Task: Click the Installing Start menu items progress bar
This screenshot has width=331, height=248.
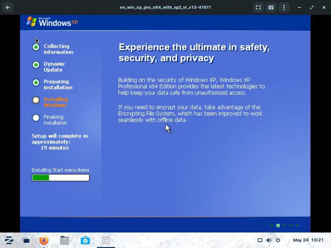Action: pyautogui.click(x=60, y=178)
